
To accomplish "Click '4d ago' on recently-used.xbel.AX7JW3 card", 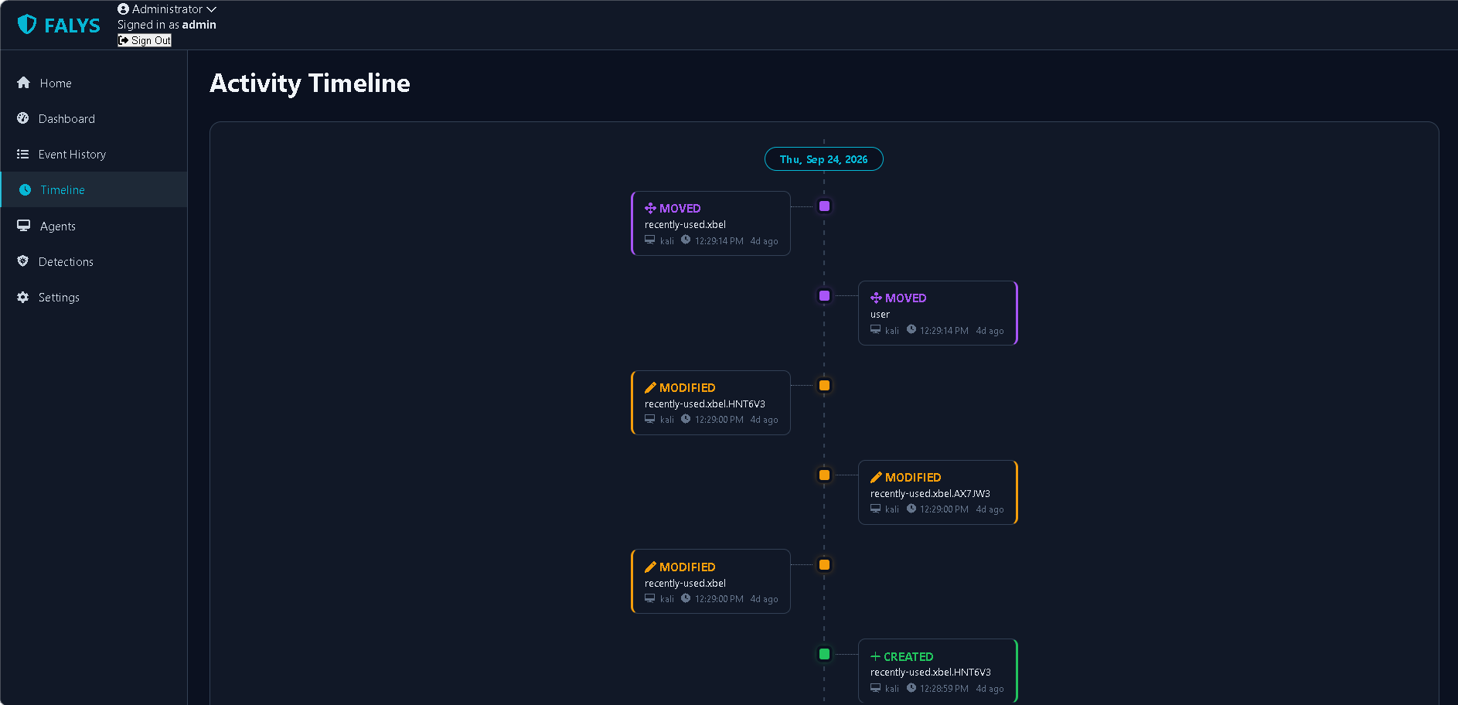I will (x=990, y=509).
